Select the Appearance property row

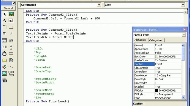click(x=158, y=49)
